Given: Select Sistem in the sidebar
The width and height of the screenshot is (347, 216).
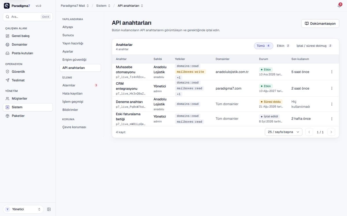Looking at the screenshot, I should click(28, 107).
